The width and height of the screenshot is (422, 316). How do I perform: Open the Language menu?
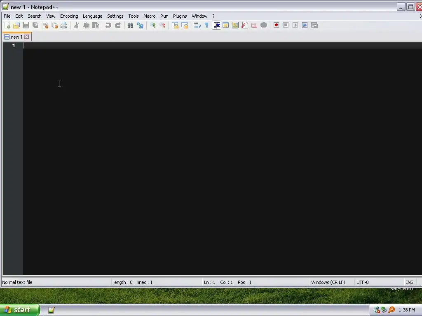(92, 16)
